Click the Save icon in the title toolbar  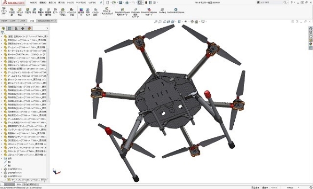121,3
